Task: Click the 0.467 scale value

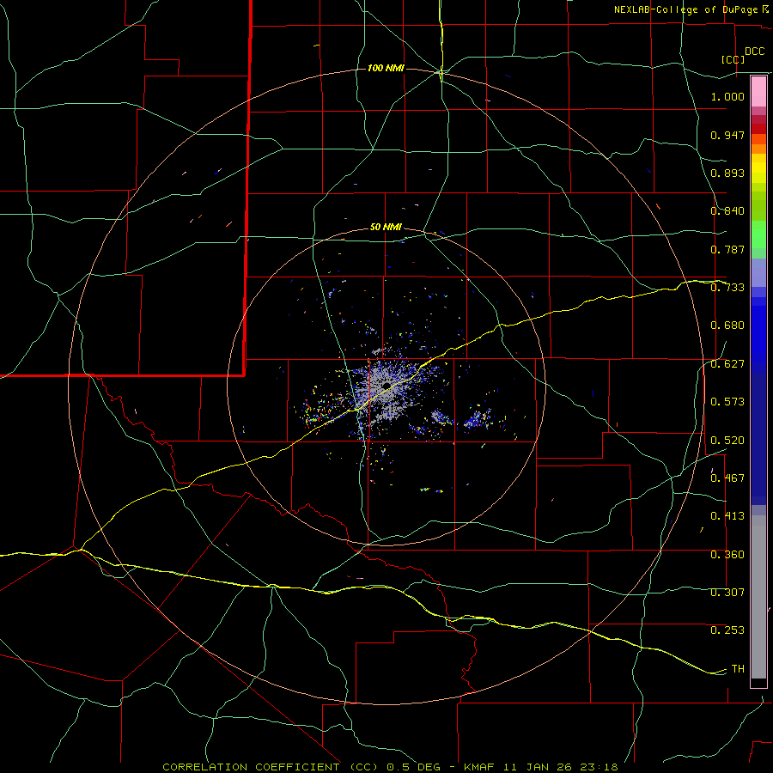Action: click(x=727, y=478)
